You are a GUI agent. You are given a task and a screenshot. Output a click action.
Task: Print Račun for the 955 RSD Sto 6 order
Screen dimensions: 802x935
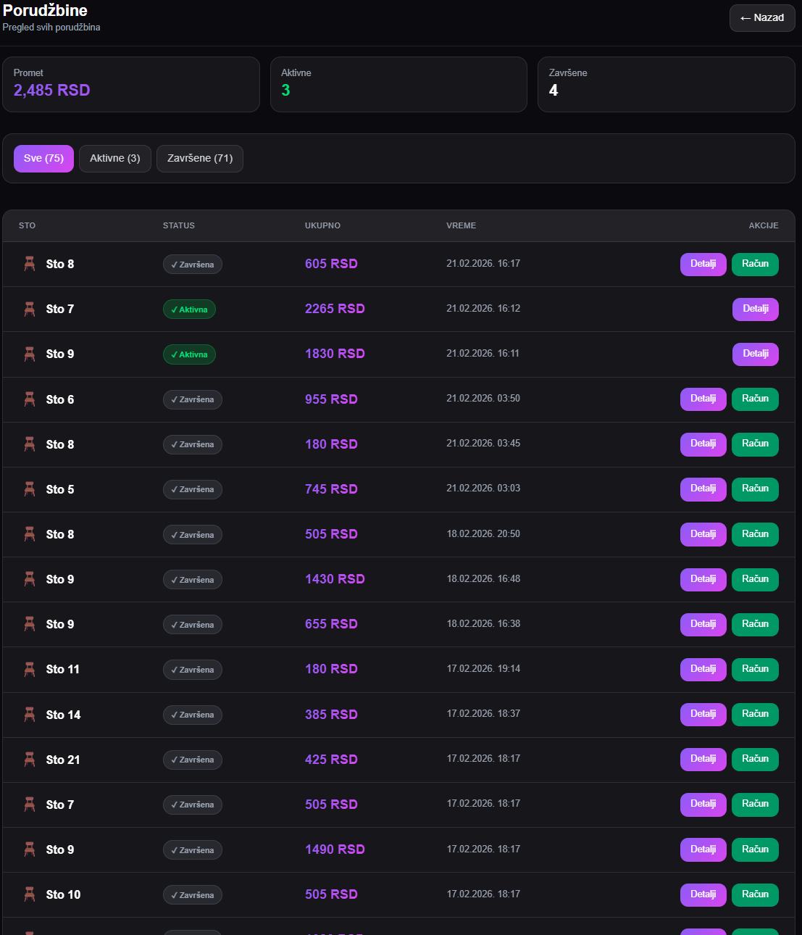click(755, 399)
